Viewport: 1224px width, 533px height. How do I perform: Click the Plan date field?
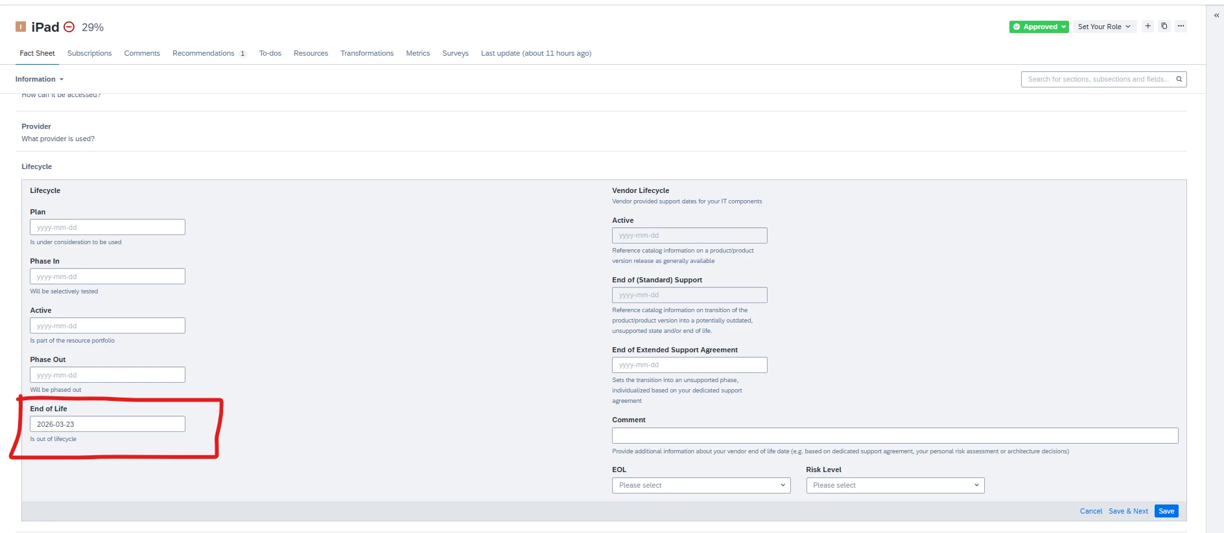pyautogui.click(x=108, y=227)
